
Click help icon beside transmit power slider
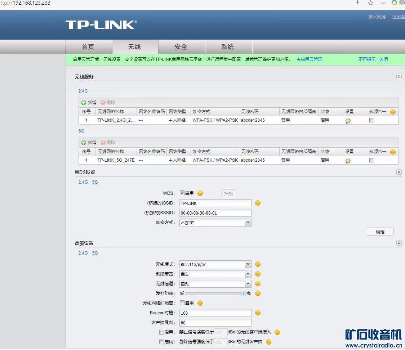point(258,293)
